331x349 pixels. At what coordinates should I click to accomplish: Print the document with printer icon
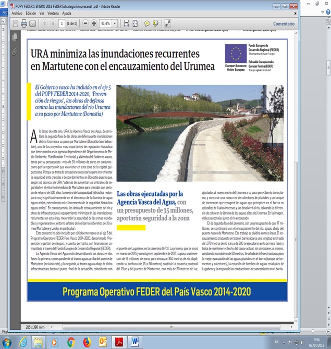coord(24,23)
